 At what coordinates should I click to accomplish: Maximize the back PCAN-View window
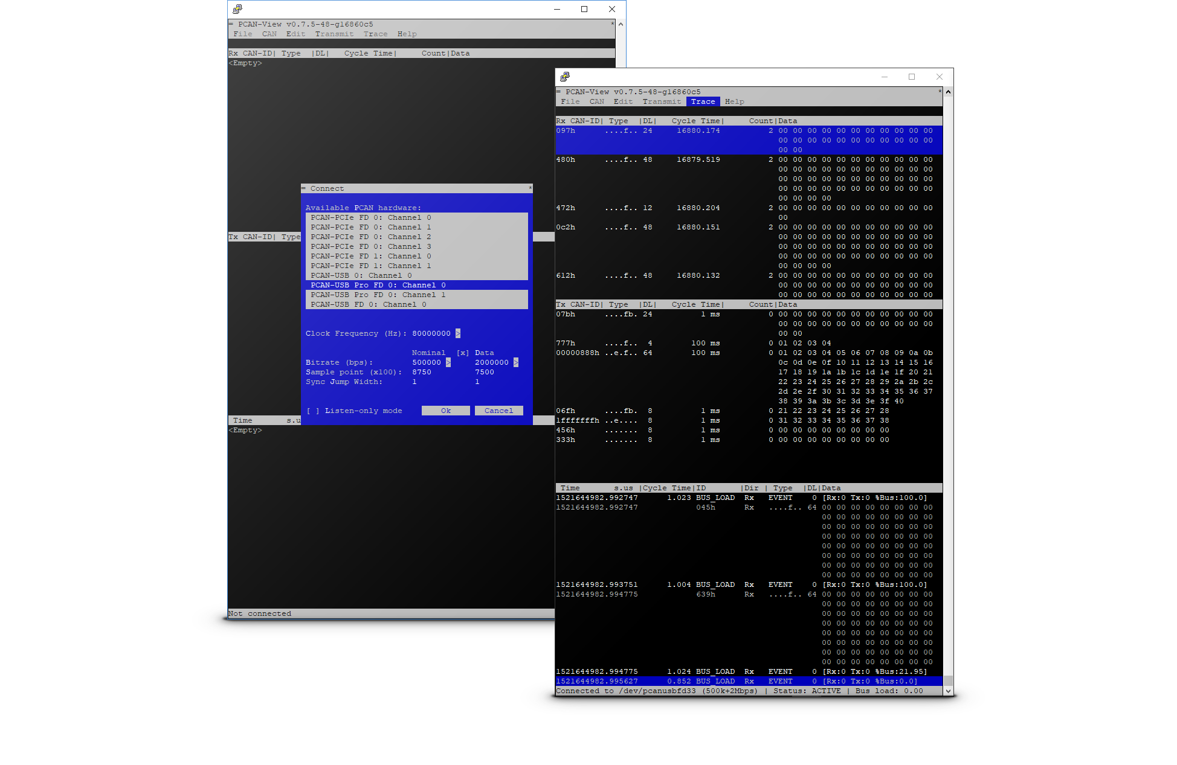tap(584, 9)
